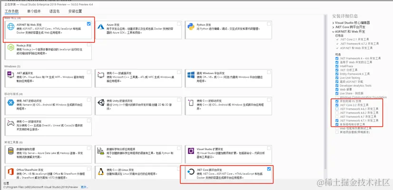This screenshot has width=393, height=190.
Task: Check the Node.js development workload checkbox
Action: [x=88, y=45]
